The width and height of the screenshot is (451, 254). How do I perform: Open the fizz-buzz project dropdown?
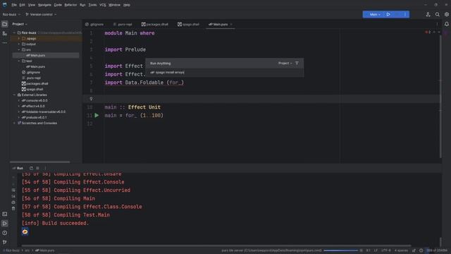coord(11,14)
